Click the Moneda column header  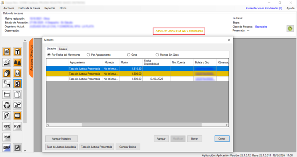(x=111, y=62)
